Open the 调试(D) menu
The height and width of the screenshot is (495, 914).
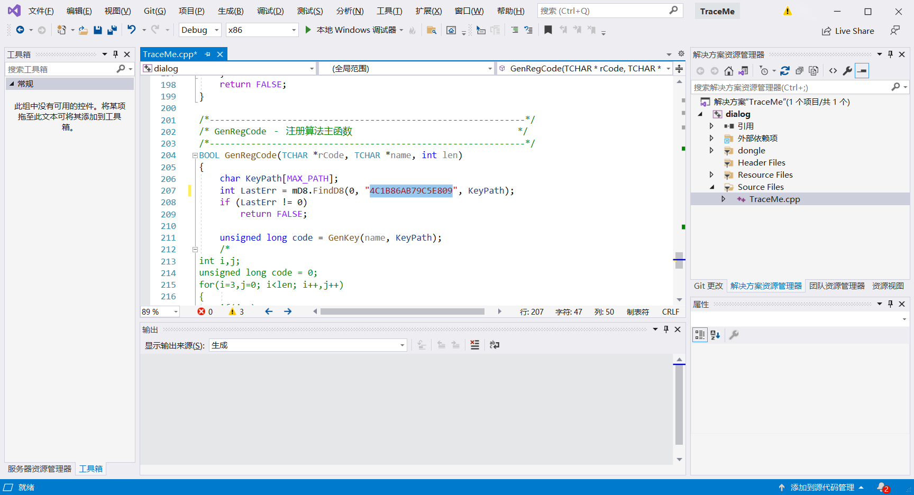click(x=270, y=11)
